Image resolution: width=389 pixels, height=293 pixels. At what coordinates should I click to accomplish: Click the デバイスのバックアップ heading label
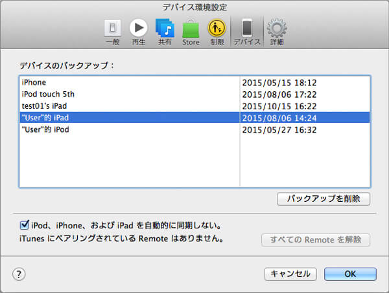tap(67, 65)
